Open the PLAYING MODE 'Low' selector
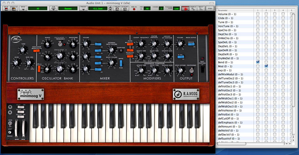The width and height of the screenshot is (299, 155). click(176, 9)
